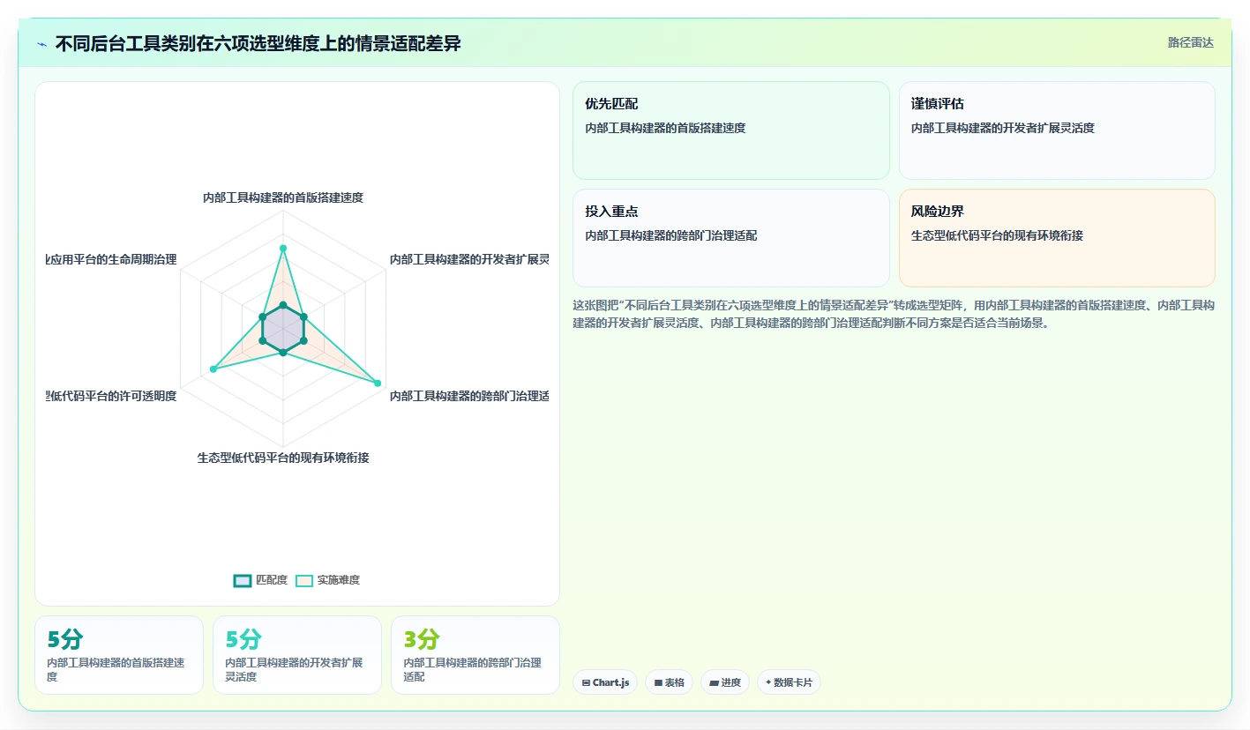Click the 数据卡片 tag chip
This screenshot has width=1250, height=730.
click(789, 682)
